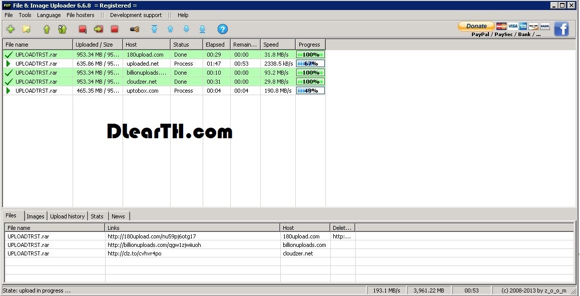
Task: Select the uploaded.net upload row
Action: pyautogui.click(x=143, y=64)
